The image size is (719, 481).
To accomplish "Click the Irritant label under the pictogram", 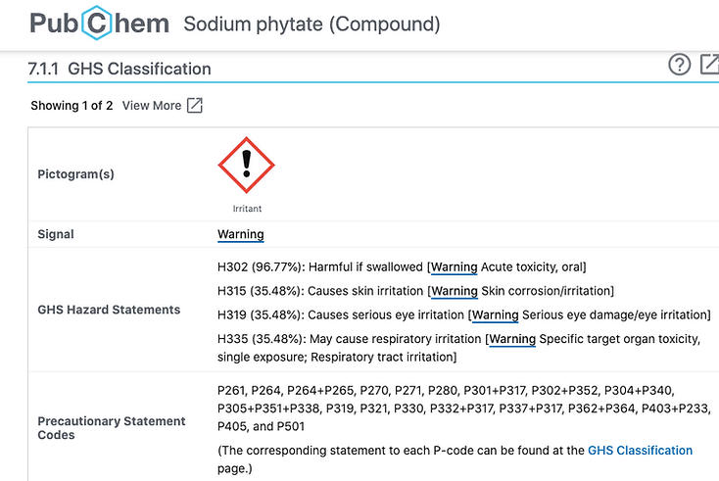I will 247,209.
